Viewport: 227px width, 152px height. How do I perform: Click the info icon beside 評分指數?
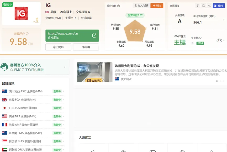[x=119, y=6]
